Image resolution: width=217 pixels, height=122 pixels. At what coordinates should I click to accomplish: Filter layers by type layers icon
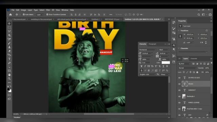(201, 64)
